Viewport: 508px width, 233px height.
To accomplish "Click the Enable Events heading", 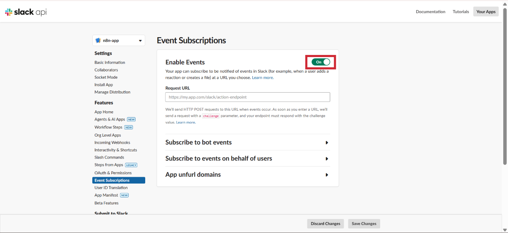I will click(185, 62).
